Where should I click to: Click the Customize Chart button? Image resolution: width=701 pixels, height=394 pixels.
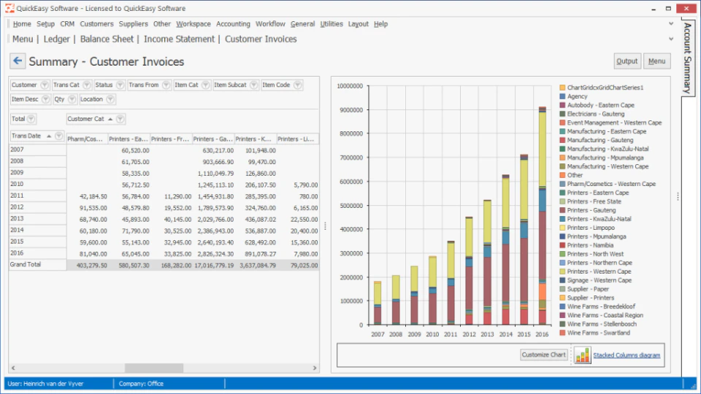pyautogui.click(x=543, y=355)
